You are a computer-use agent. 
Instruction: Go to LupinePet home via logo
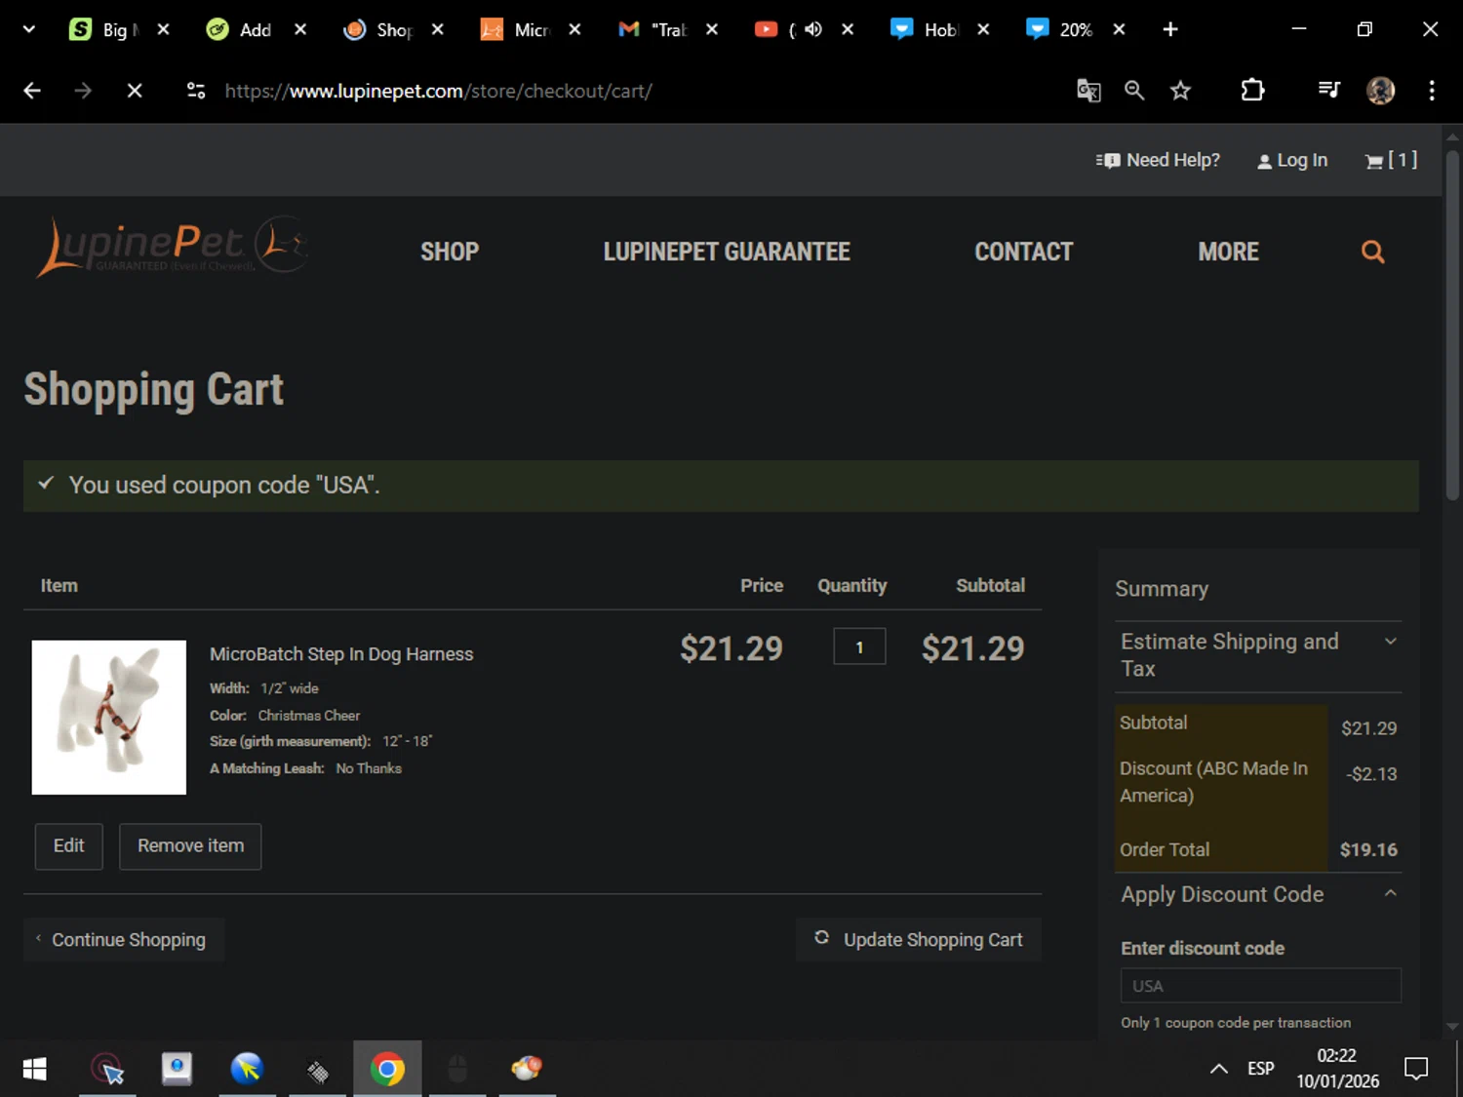[x=173, y=247]
